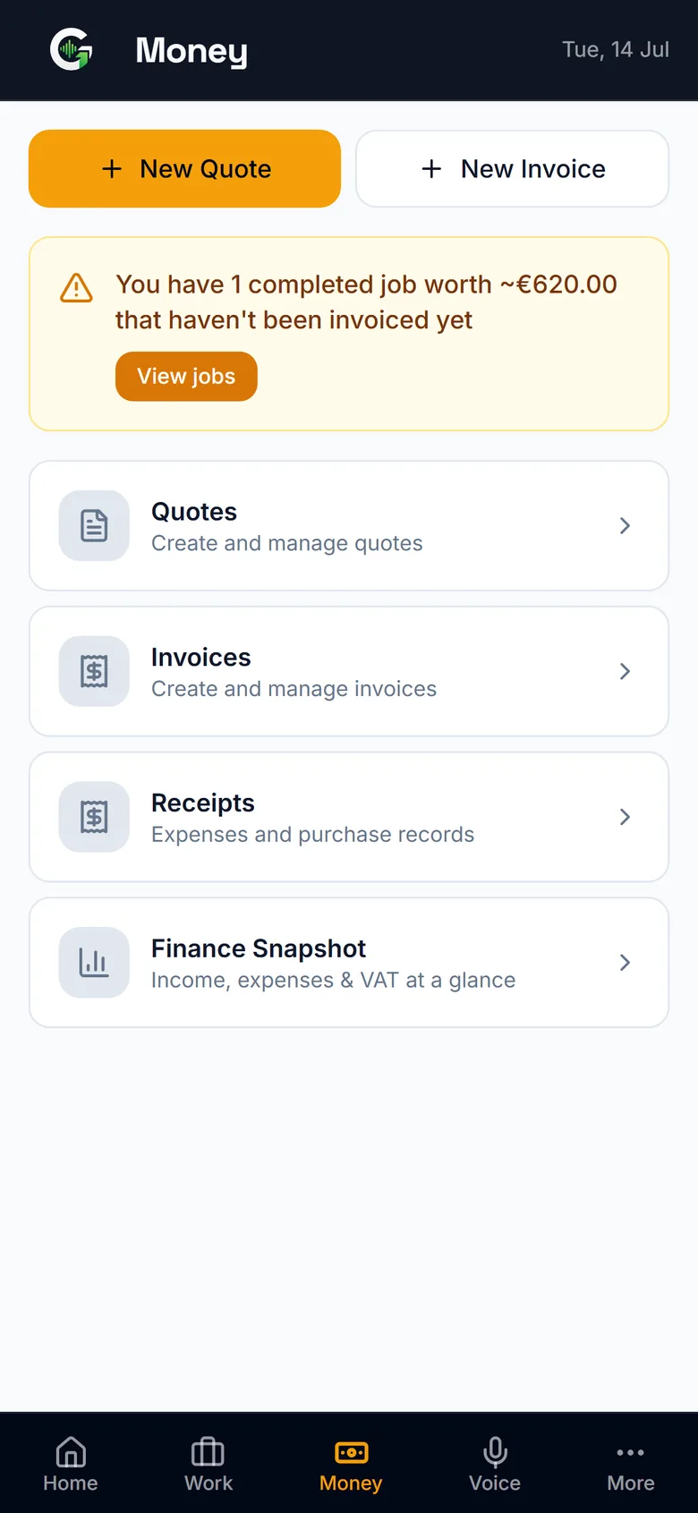Click the Receipts card icon
The width and height of the screenshot is (698, 1513).
coord(94,817)
